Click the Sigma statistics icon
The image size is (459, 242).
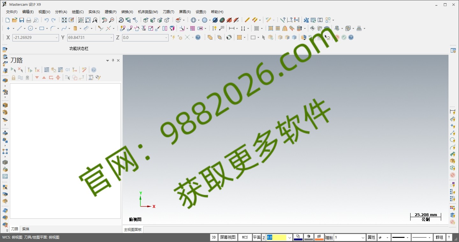(x=320, y=20)
